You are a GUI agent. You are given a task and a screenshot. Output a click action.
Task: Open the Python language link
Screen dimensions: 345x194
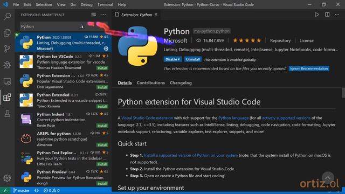233,118
